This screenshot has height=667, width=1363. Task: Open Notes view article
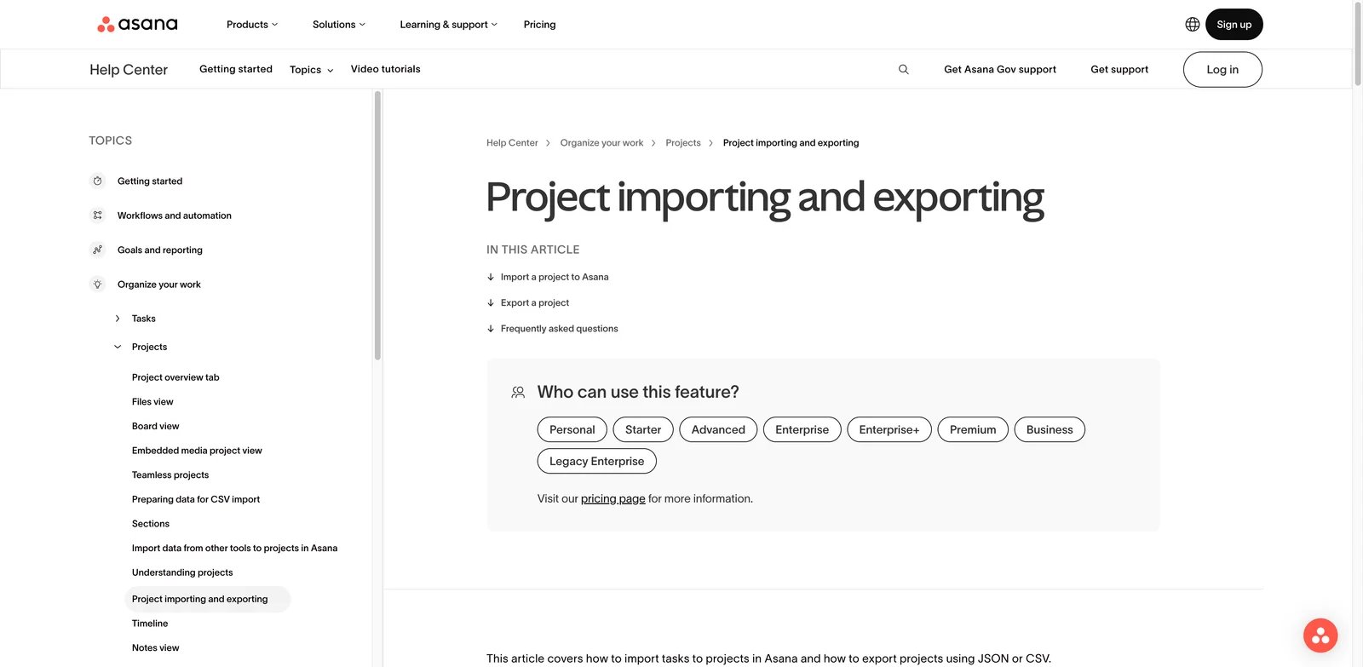156,648
